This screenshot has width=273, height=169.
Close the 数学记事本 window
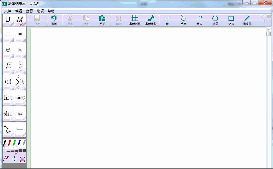tap(265, 3)
